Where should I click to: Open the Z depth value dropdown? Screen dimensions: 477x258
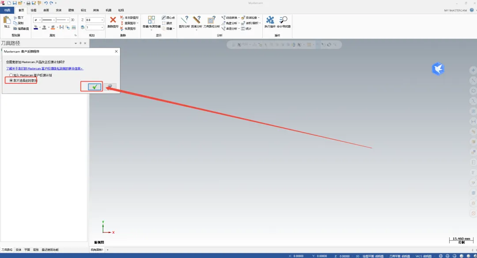click(x=102, y=20)
